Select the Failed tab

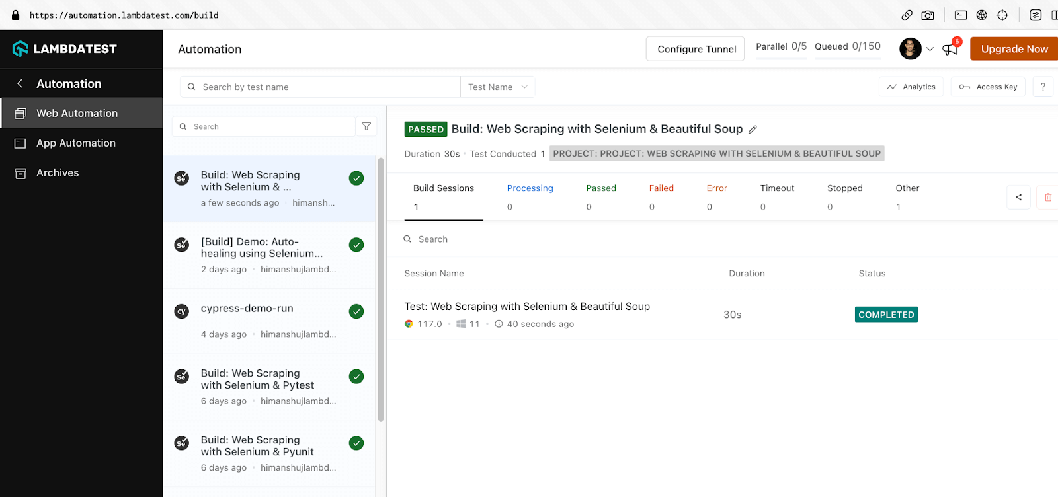(x=661, y=197)
